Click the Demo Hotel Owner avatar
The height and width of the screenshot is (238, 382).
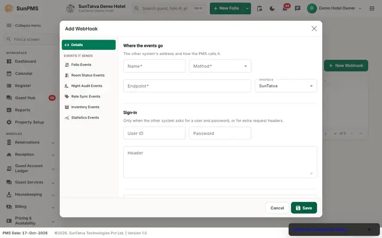(312, 8)
